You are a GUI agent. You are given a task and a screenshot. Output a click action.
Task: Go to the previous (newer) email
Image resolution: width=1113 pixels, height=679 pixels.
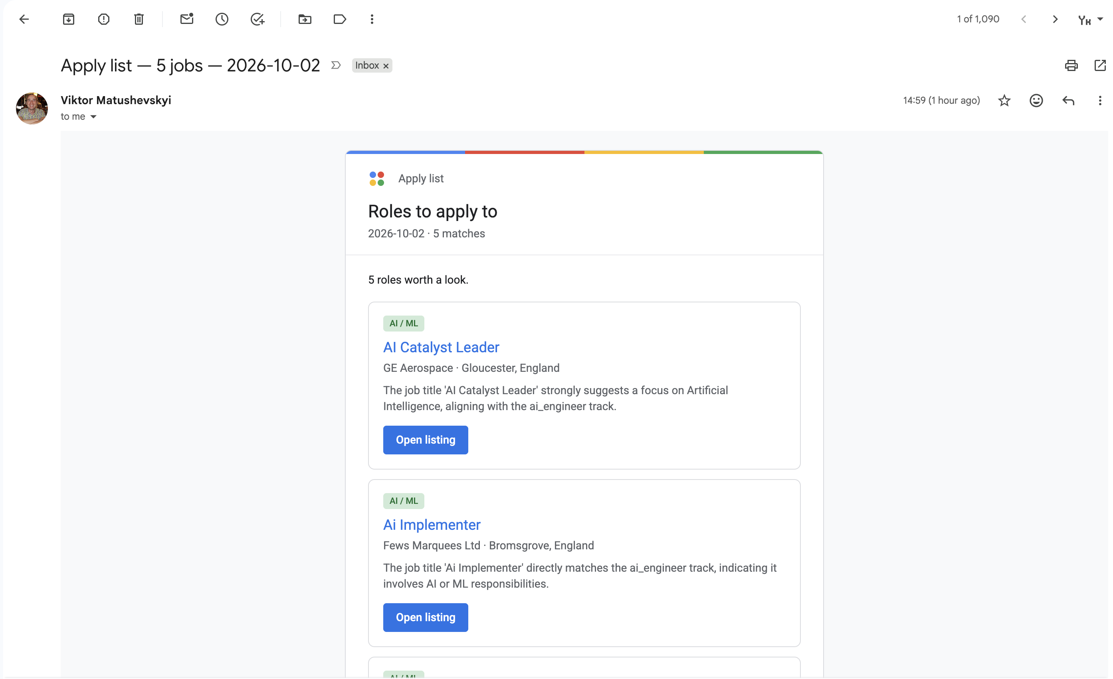1024,19
